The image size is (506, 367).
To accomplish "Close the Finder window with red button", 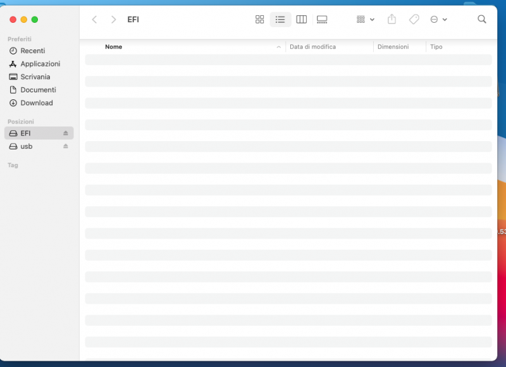I will 13,20.
